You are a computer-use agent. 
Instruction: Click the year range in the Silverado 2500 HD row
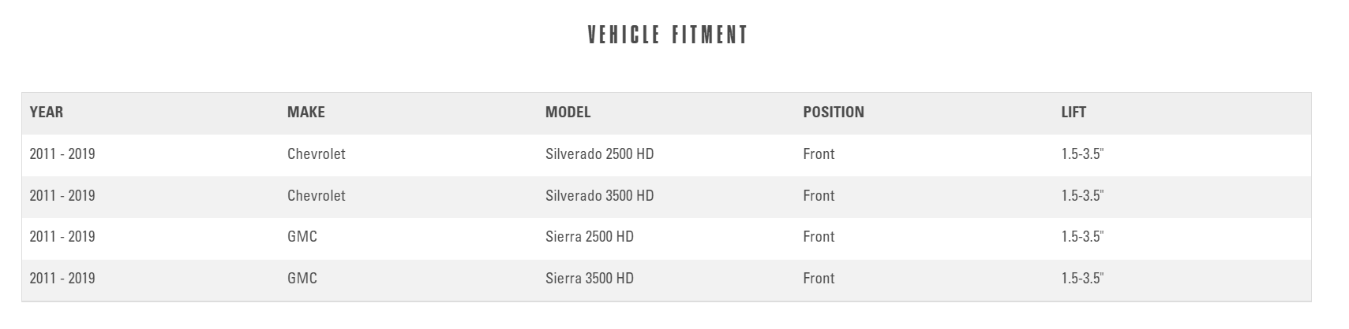pos(62,154)
